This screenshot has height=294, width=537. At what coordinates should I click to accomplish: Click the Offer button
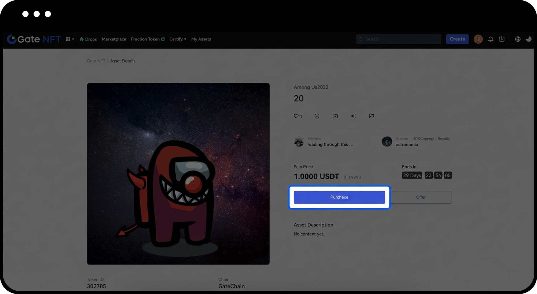(421, 197)
